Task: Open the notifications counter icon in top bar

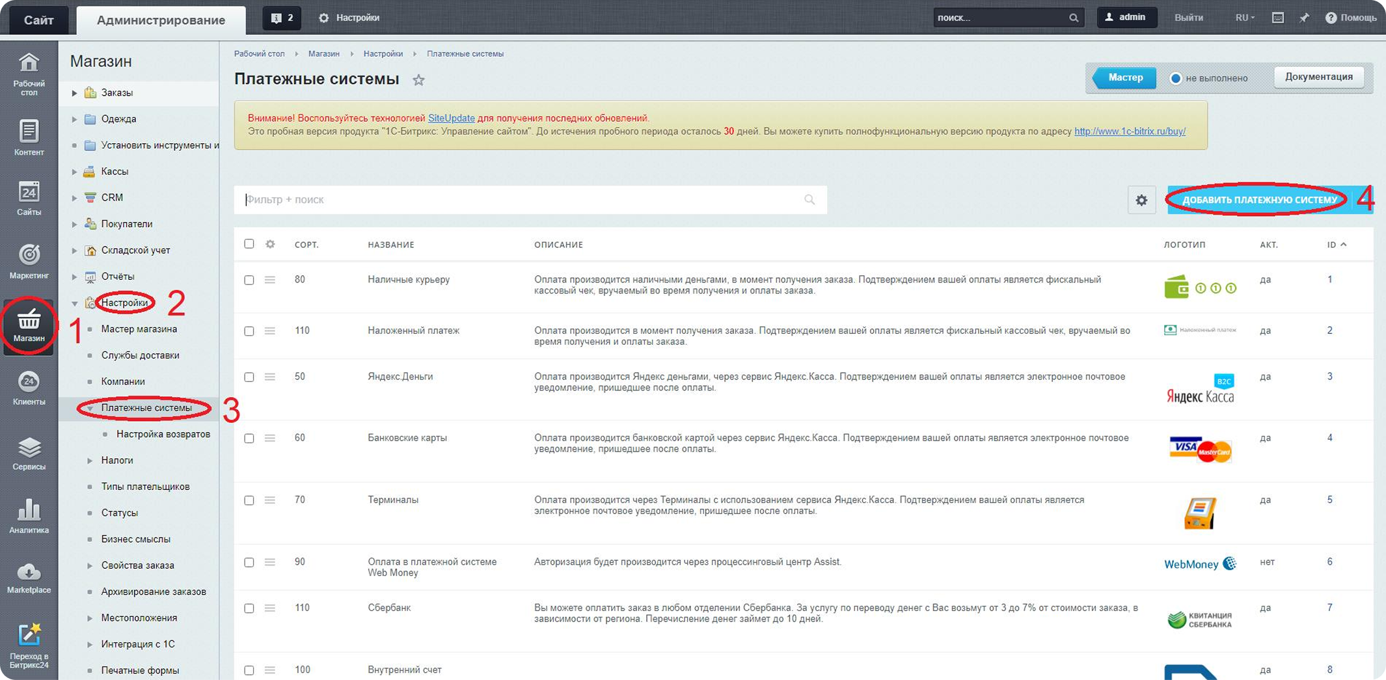Action: tap(282, 18)
